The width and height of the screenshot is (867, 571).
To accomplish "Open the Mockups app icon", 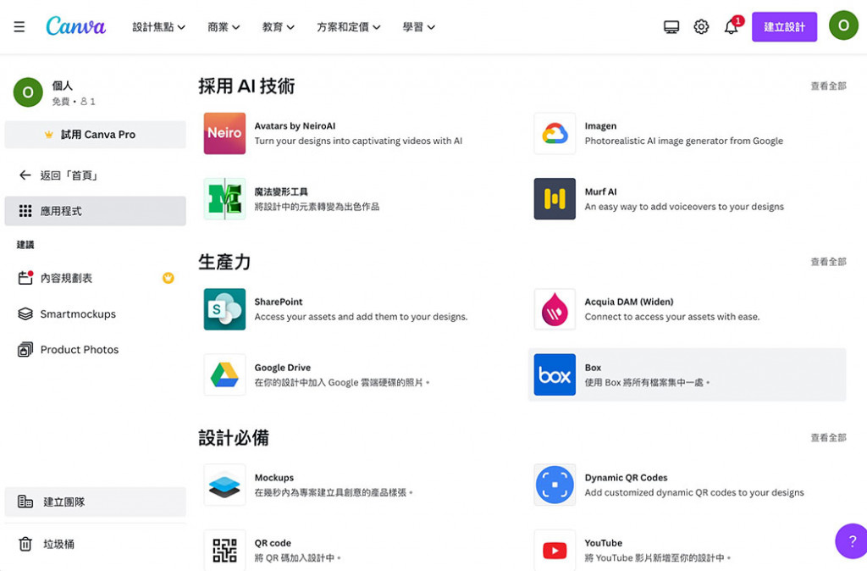I will [x=224, y=485].
